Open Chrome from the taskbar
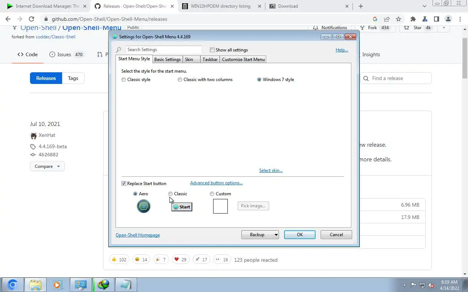468x292 pixels. tap(13, 285)
